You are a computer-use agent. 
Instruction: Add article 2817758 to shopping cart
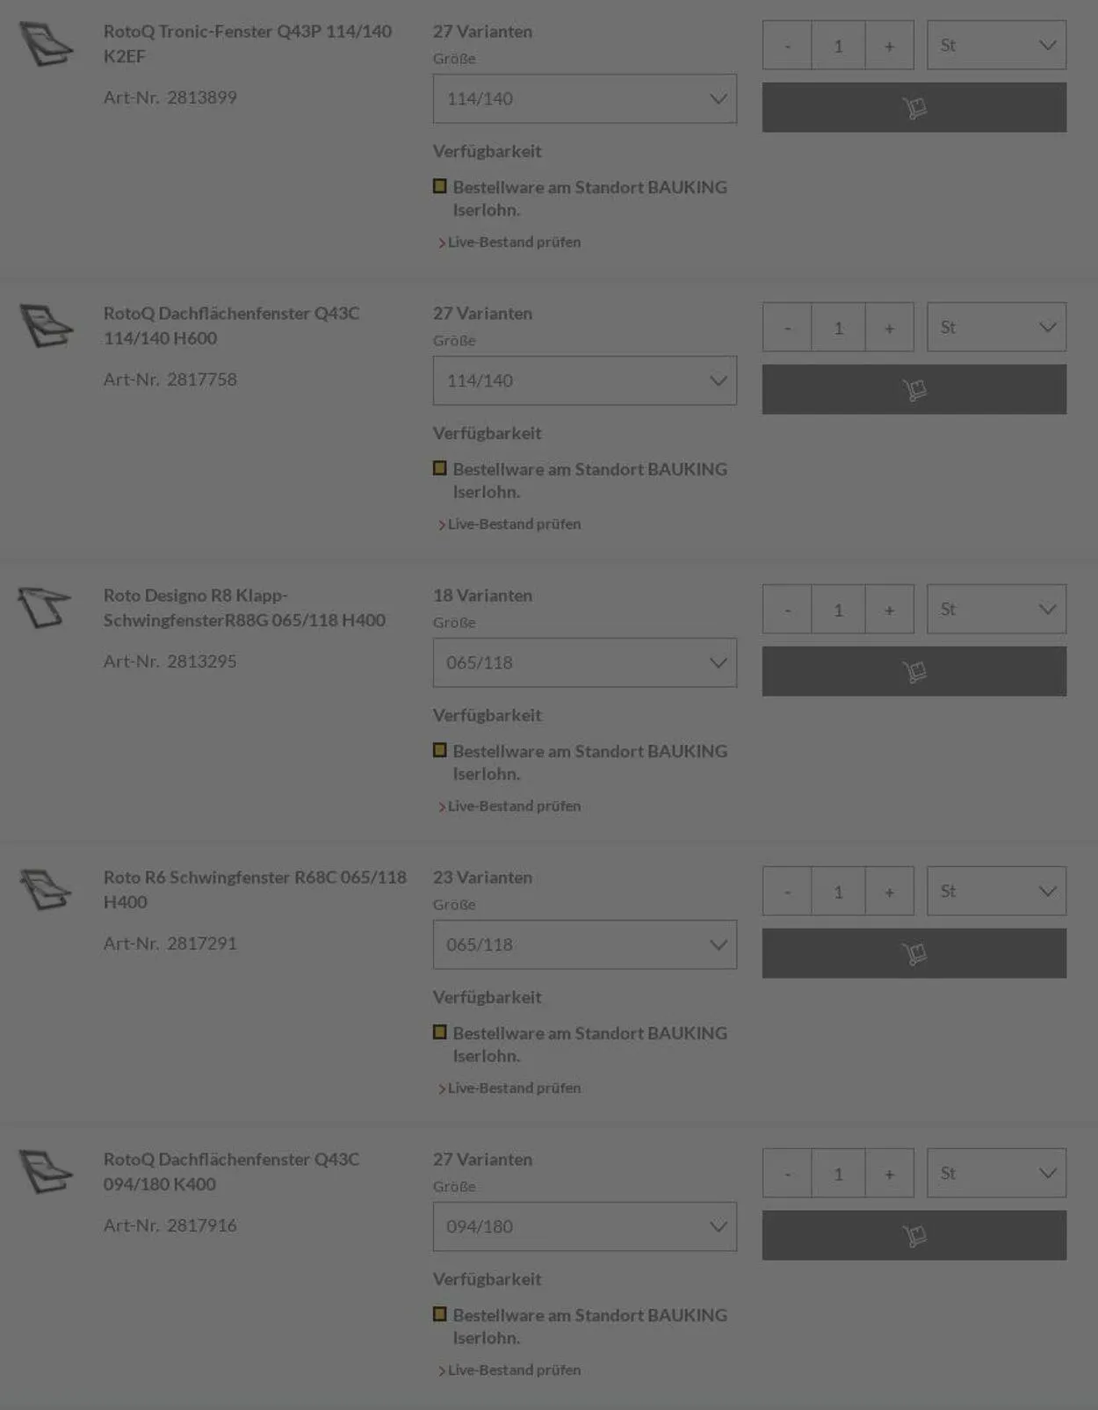pyautogui.click(x=914, y=389)
